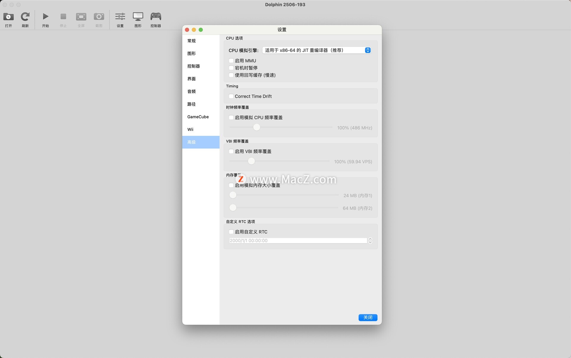The width and height of the screenshot is (571, 358).
Task: Click the 64 MB (内存2) value label
Action: coord(357,208)
